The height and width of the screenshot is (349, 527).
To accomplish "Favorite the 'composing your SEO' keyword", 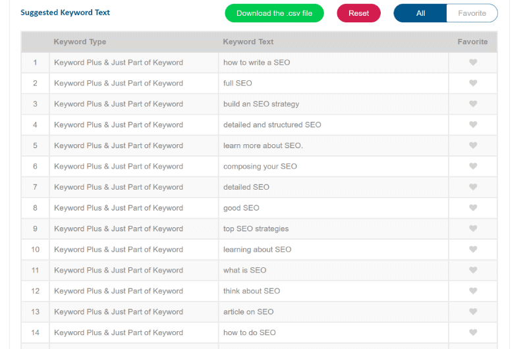I will click(x=473, y=167).
